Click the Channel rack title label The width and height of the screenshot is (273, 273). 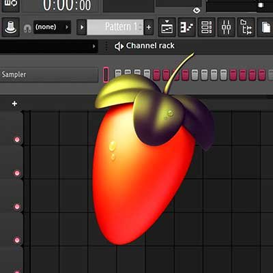150,46
